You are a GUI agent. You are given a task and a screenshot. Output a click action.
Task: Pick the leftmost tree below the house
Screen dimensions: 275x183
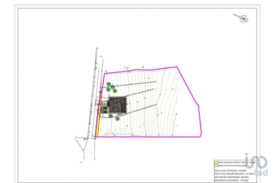[110, 116]
